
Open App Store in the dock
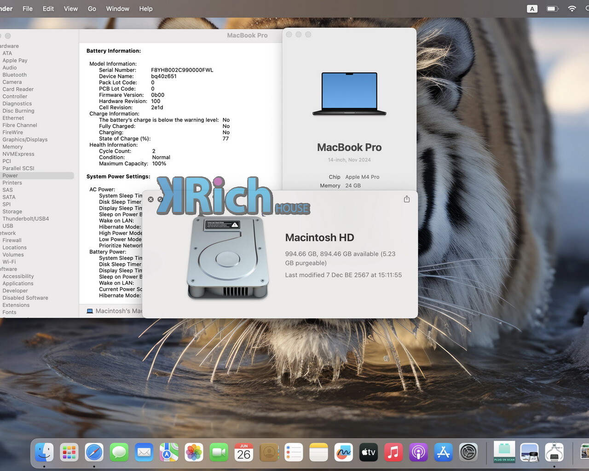click(443, 453)
